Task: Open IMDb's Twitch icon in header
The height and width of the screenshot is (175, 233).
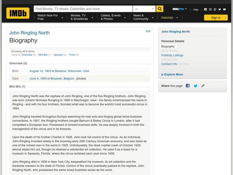Action: point(215,9)
